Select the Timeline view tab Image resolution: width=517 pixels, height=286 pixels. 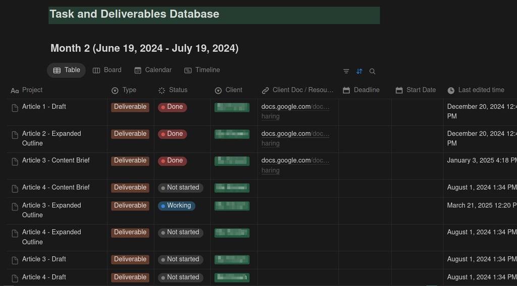202,70
